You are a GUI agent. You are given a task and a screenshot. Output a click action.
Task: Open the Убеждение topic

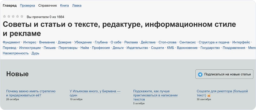(83, 42)
